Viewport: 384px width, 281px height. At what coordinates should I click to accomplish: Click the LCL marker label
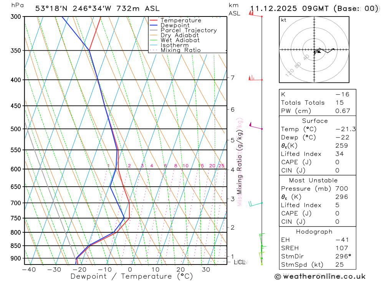click(240, 262)
